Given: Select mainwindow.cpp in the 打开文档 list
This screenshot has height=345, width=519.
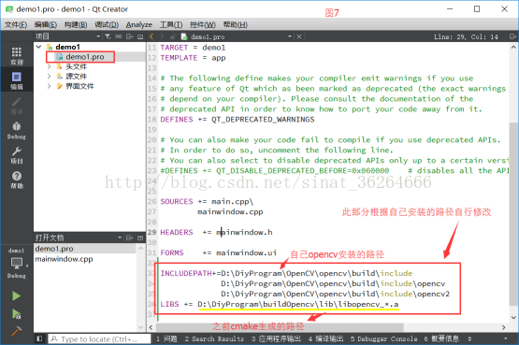Looking at the screenshot, I should 64,259.
